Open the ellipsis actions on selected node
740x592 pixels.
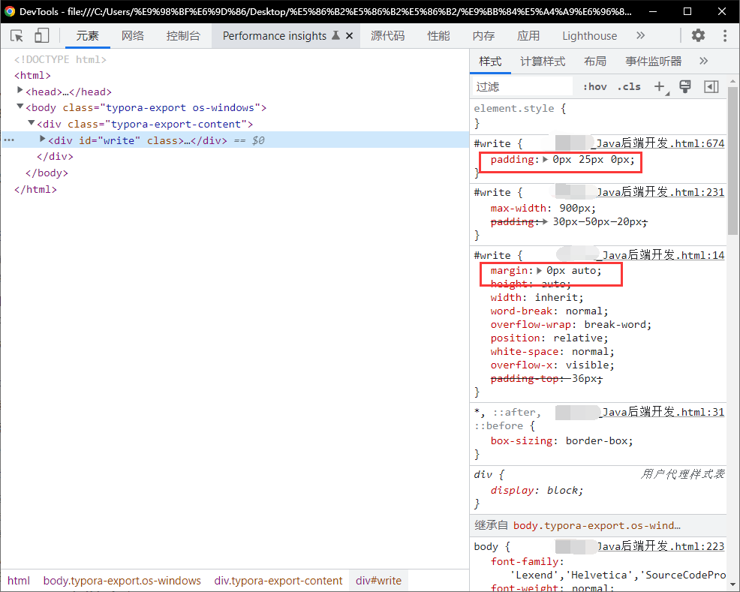point(9,140)
